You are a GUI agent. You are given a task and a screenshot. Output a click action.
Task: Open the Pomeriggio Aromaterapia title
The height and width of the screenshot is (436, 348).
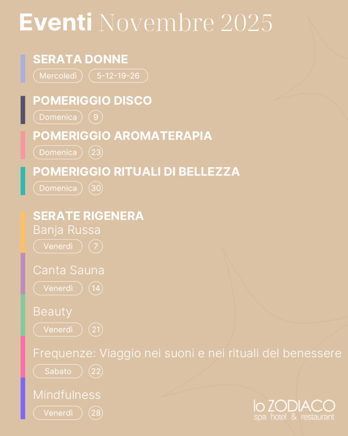click(122, 136)
